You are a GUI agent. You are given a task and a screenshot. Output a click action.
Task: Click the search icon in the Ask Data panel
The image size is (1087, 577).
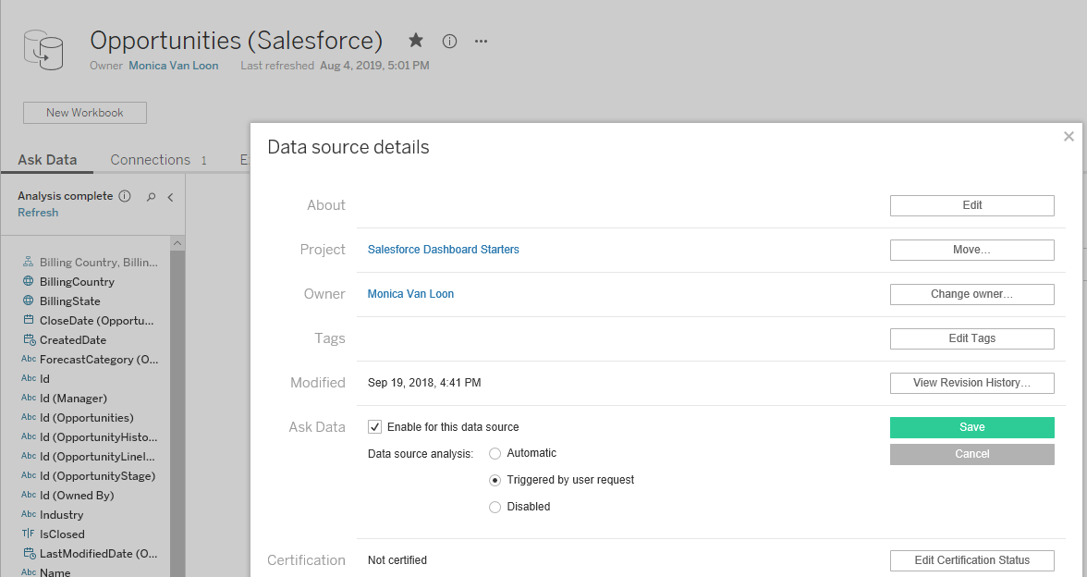(x=151, y=197)
